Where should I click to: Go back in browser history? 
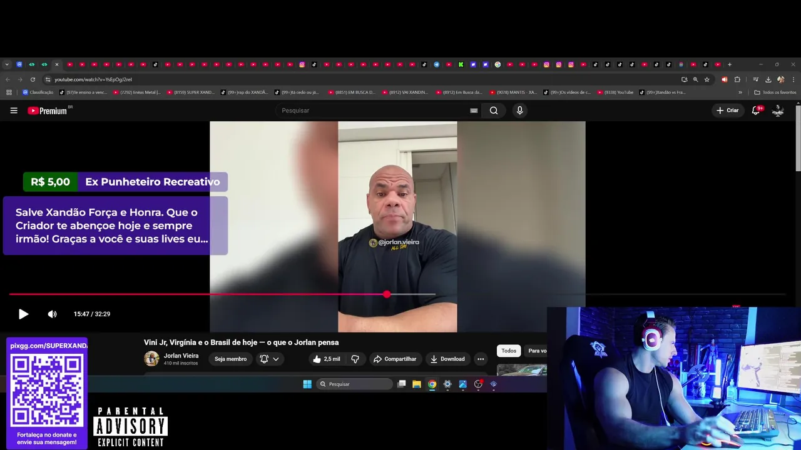click(8, 79)
